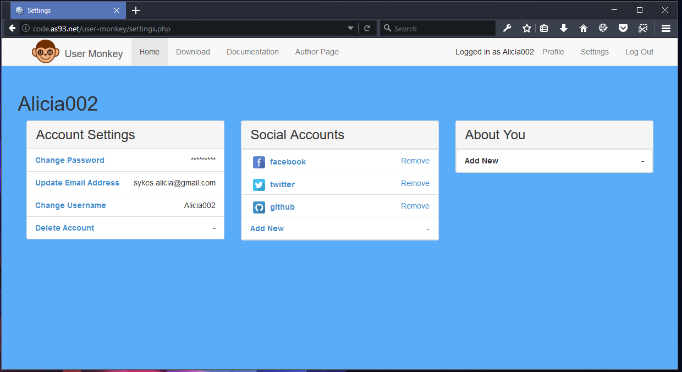Click the User Monkey logo icon
Image resolution: width=682 pixels, height=372 pixels.
pyautogui.click(x=45, y=52)
